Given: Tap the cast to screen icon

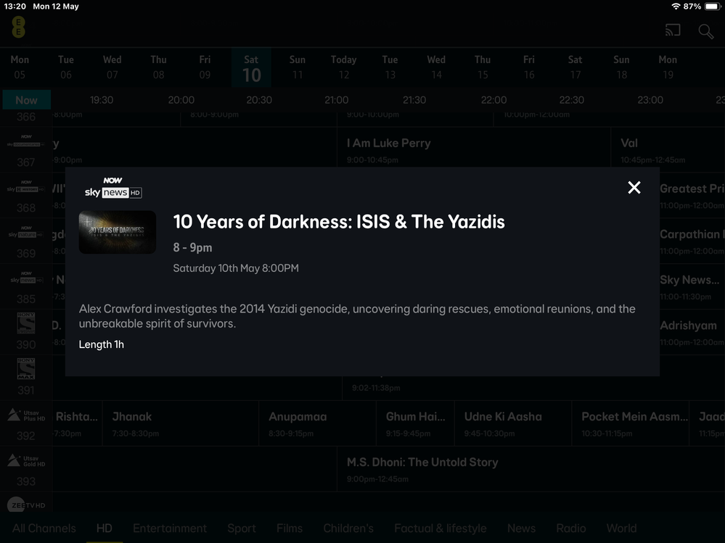Looking at the screenshot, I should coord(673,30).
